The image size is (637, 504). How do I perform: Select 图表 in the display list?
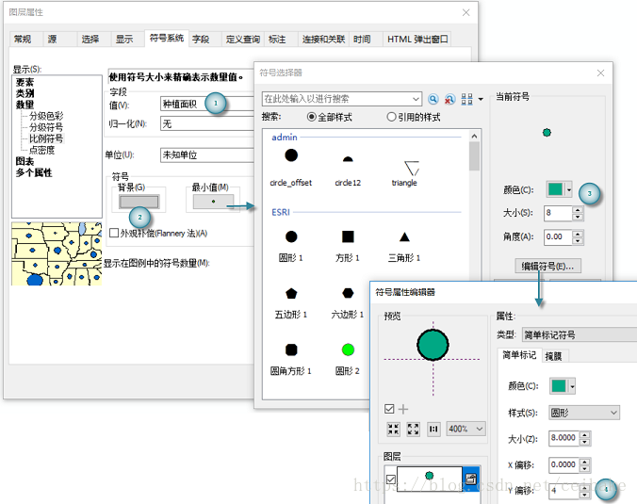click(24, 161)
